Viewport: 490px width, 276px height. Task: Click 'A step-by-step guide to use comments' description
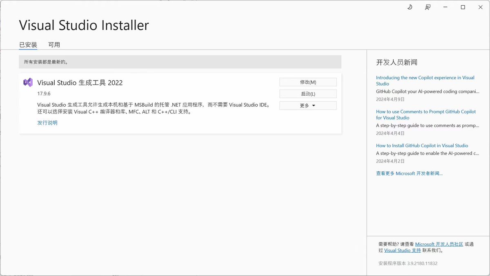pos(428,126)
